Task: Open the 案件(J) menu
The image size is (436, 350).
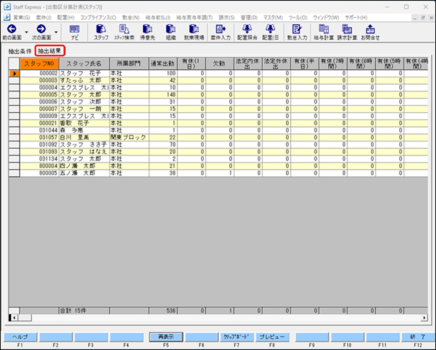Action: click(44, 17)
